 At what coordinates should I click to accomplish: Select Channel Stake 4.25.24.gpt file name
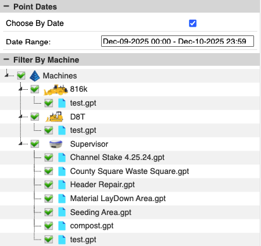[118, 157]
